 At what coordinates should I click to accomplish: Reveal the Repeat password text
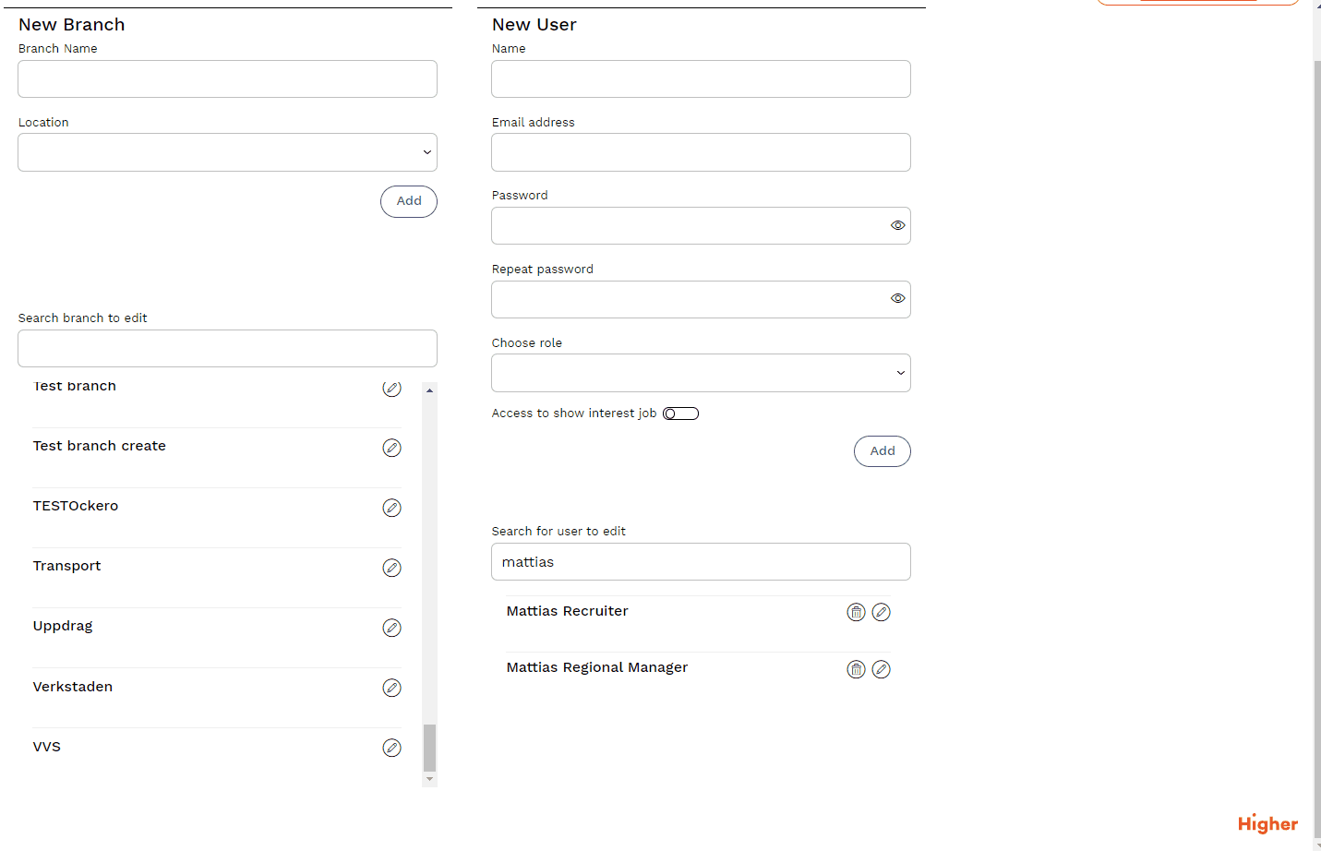897,298
